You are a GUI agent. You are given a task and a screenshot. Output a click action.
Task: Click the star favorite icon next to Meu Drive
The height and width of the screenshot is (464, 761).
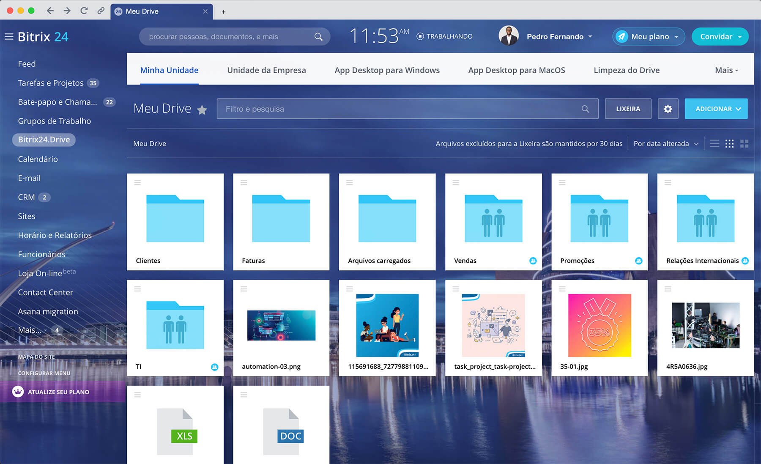coord(202,110)
